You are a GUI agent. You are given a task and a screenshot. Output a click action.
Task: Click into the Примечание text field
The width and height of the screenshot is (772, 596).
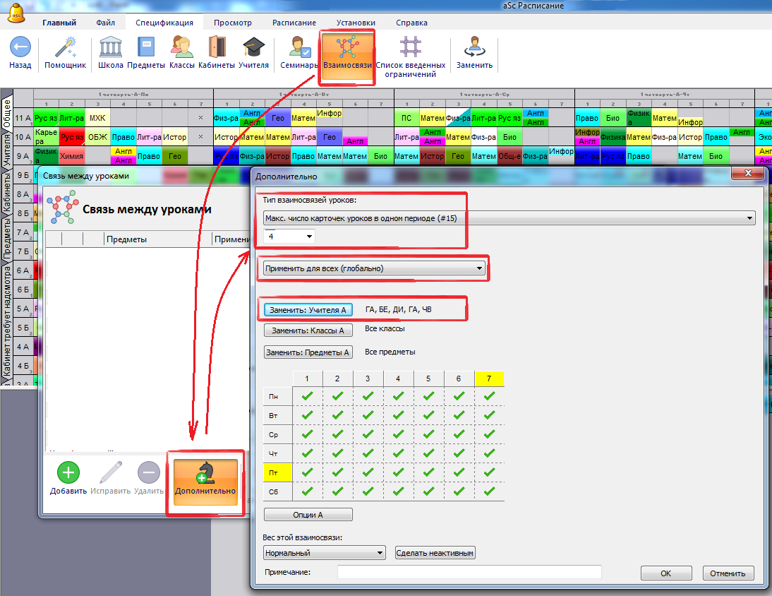pos(469,573)
